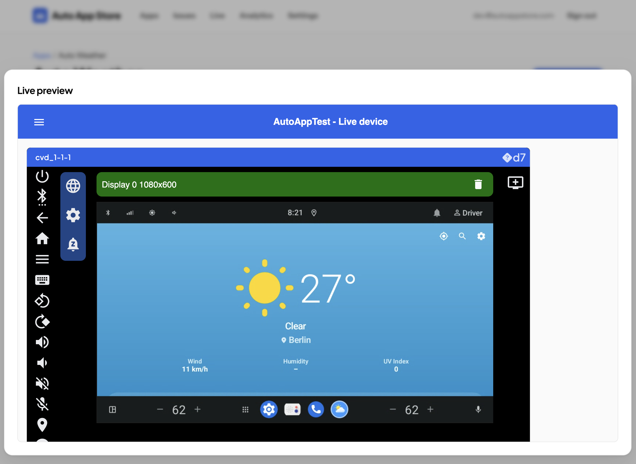Viewport: 636px width, 464px height.
Task: Click the device power button icon
Action: click(x=42, y=176)
